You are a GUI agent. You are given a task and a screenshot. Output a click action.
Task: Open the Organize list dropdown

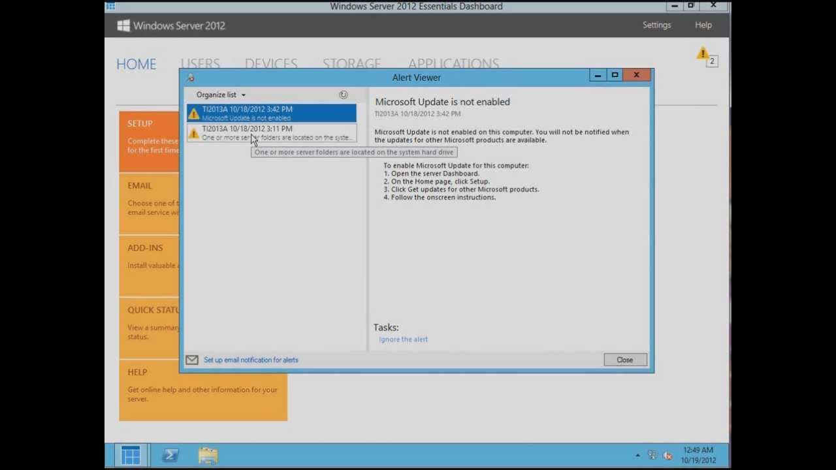click(221, 95)
